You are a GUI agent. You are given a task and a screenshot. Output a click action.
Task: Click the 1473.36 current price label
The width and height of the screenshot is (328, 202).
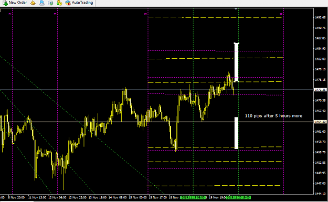321,90
